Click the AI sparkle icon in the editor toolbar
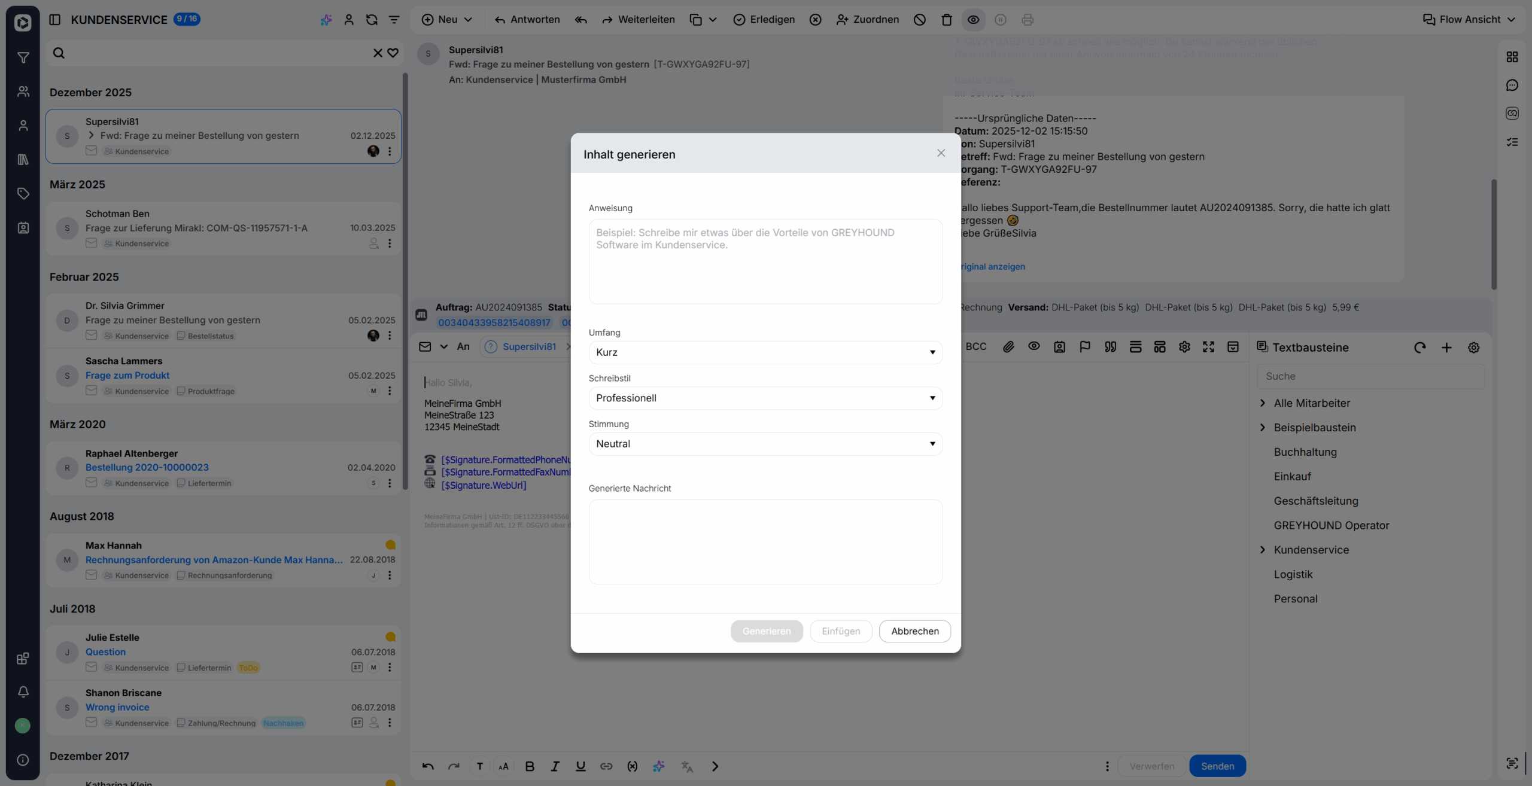1532x786 pixels. tap(659, 766)
